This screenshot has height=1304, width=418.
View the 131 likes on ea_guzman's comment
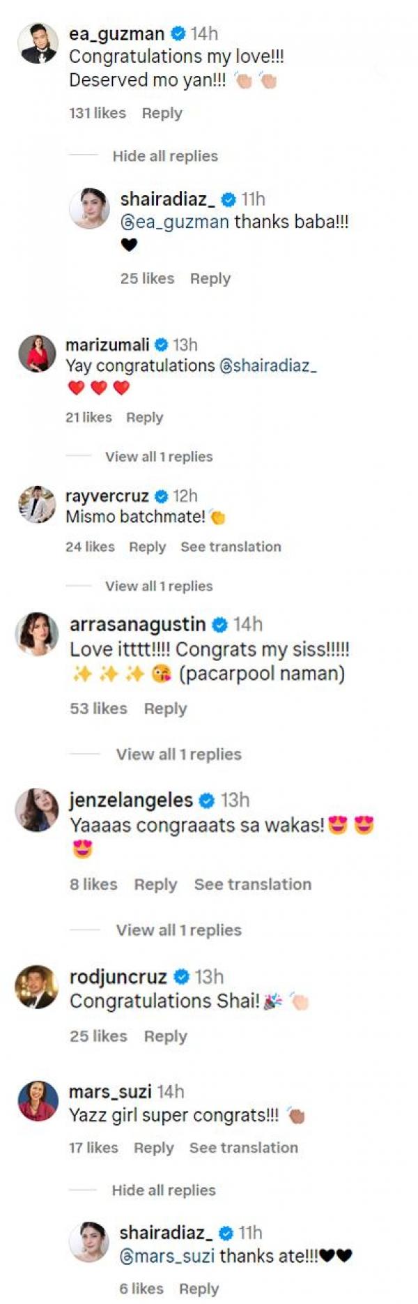pos(98,113)
